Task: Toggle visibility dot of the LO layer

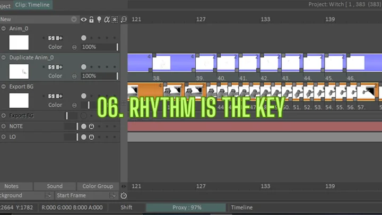Action: [x=83, y=137]
